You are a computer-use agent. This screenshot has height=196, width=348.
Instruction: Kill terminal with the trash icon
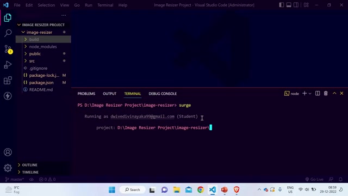[x=326, y=94]
